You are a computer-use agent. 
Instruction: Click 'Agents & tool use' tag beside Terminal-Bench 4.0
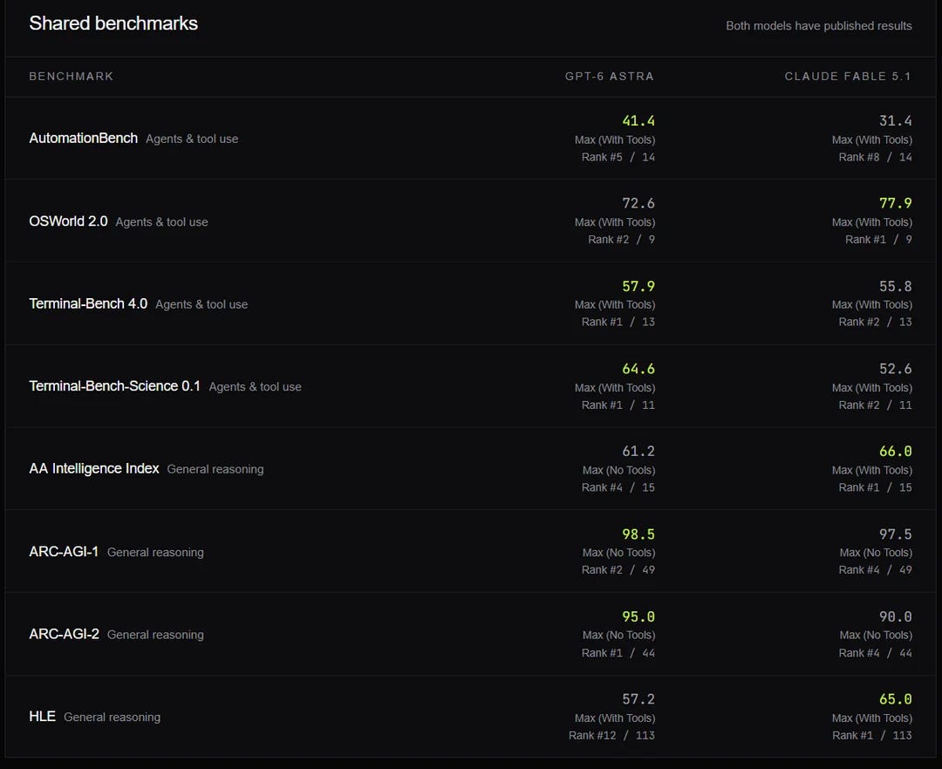tap(201, 304)
